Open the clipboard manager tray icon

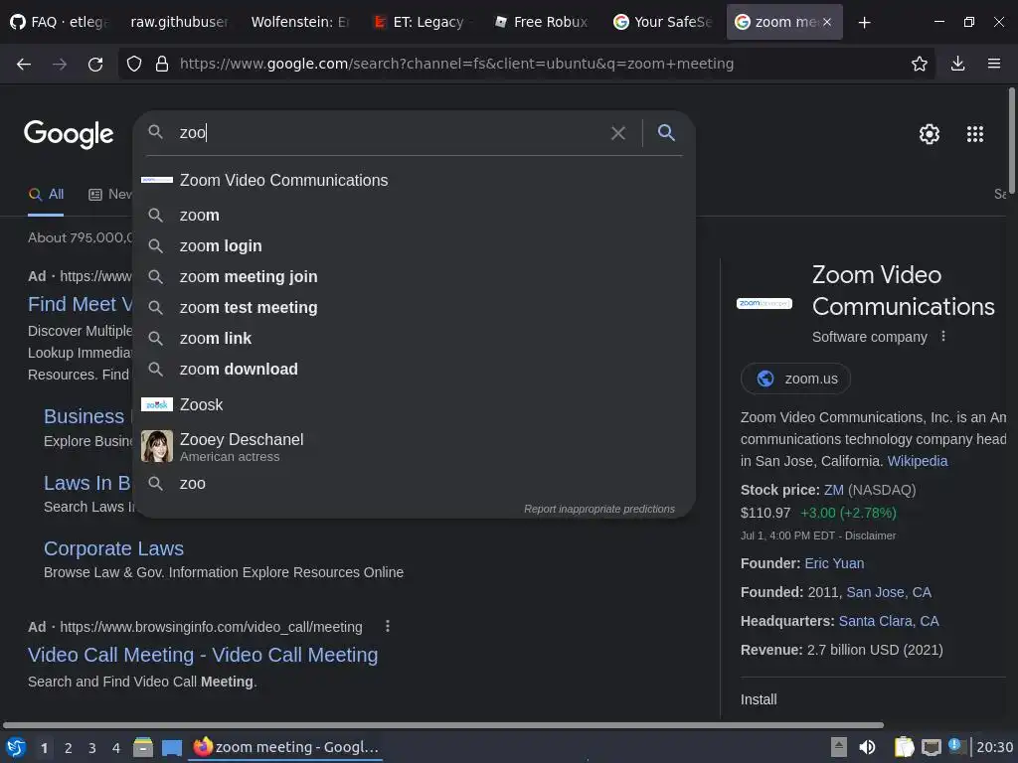[904, 747]
